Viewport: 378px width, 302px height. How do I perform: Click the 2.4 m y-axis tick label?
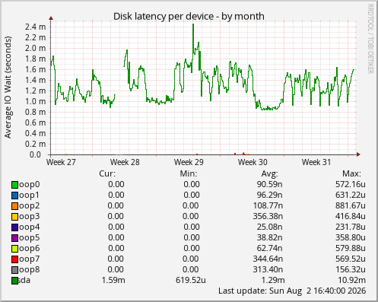point(35,27)
